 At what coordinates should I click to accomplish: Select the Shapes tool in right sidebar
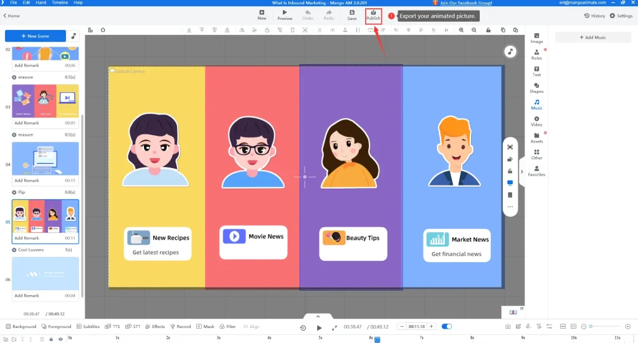point(536,88)
